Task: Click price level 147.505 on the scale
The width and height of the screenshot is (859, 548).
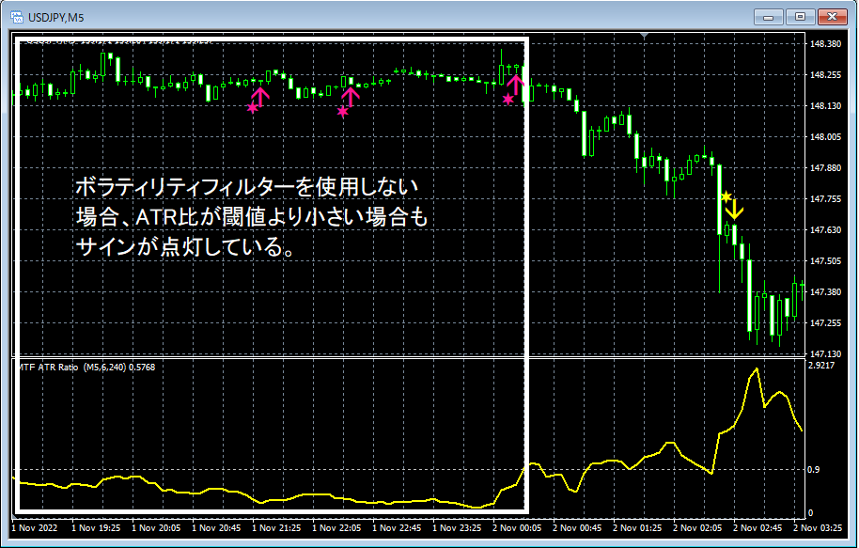Action: [825, 261]
